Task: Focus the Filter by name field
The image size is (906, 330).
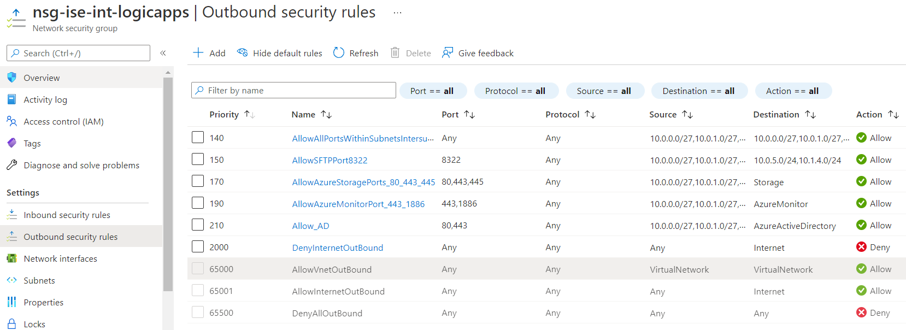Action: point(293,90)
